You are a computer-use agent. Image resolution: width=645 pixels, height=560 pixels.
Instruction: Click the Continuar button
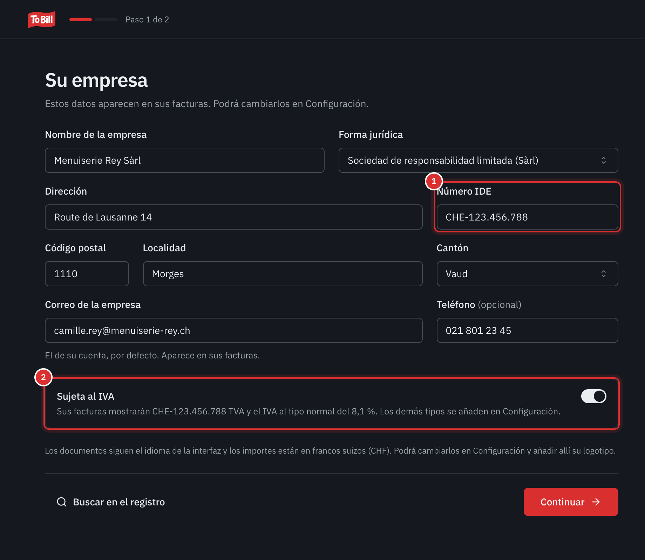571,502
